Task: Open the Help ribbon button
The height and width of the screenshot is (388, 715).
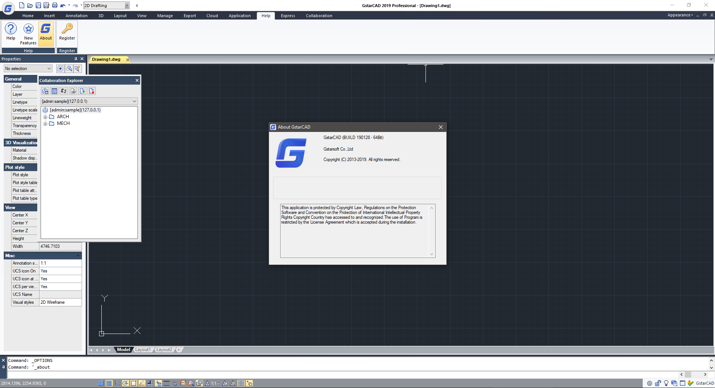Action: click(11, 32)
